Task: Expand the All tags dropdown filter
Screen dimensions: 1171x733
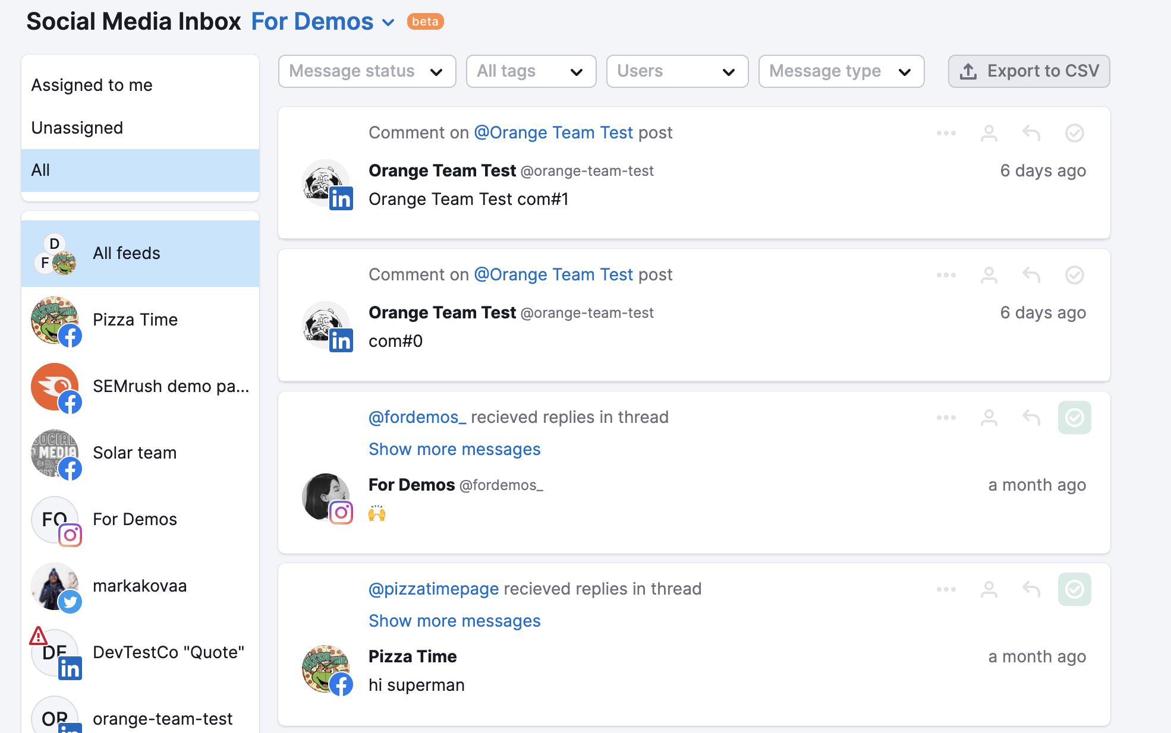Action: [527, 71]
